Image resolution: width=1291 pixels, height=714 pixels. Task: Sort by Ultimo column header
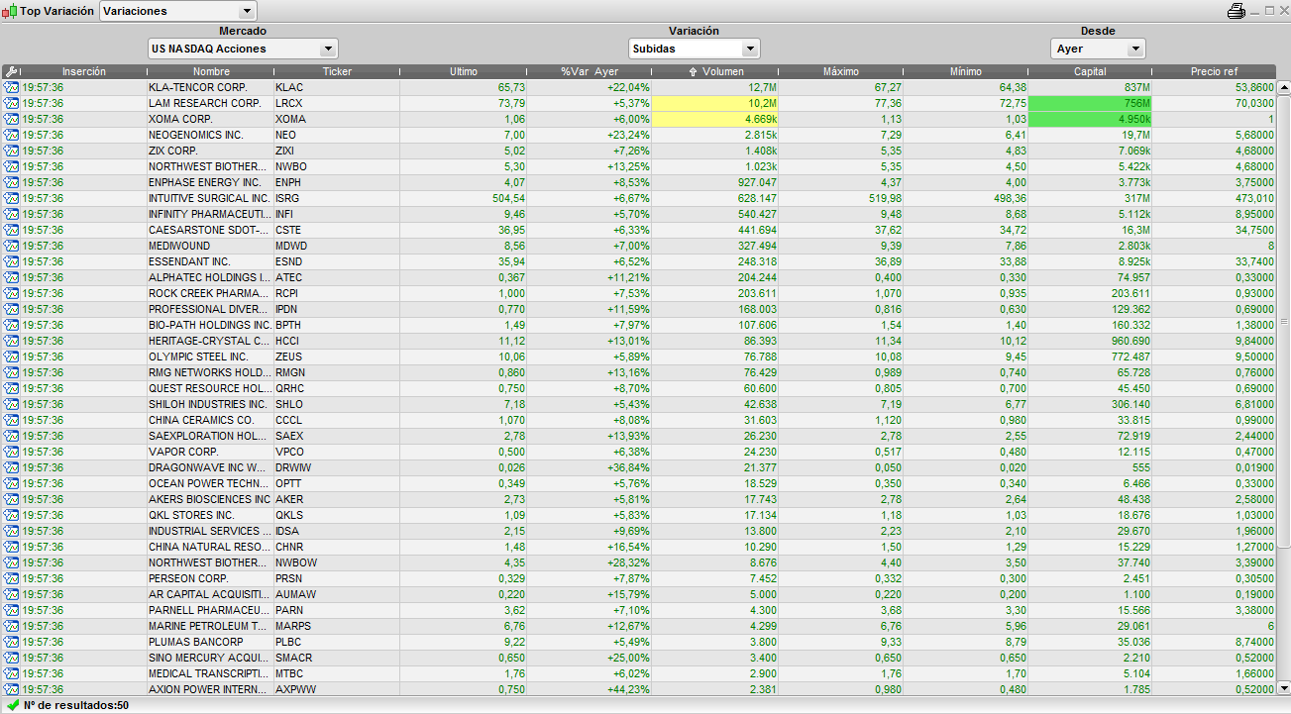click(x=464, y=71)
